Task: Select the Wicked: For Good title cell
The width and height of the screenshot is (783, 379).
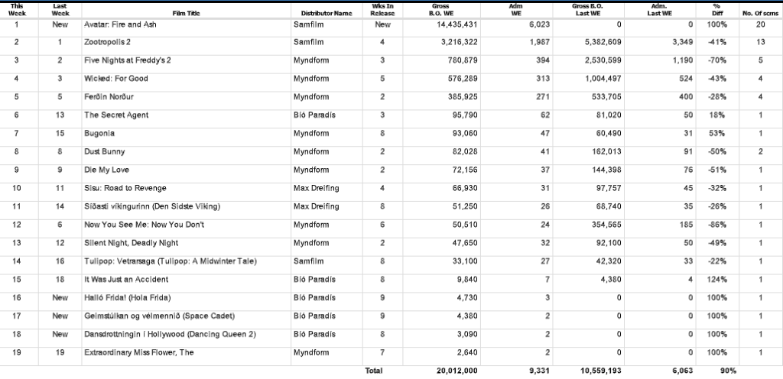Action: (115, 79)
